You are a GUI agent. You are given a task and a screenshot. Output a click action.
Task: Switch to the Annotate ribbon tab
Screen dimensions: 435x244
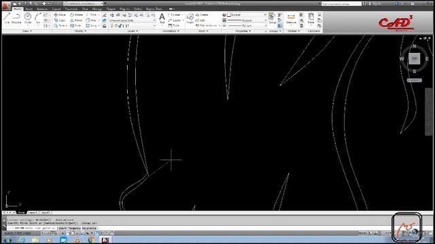pos(42,9)
